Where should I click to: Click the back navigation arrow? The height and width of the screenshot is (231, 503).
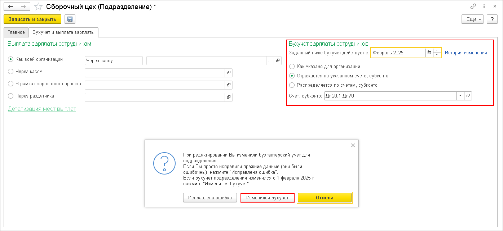click(x=10, y=7)
